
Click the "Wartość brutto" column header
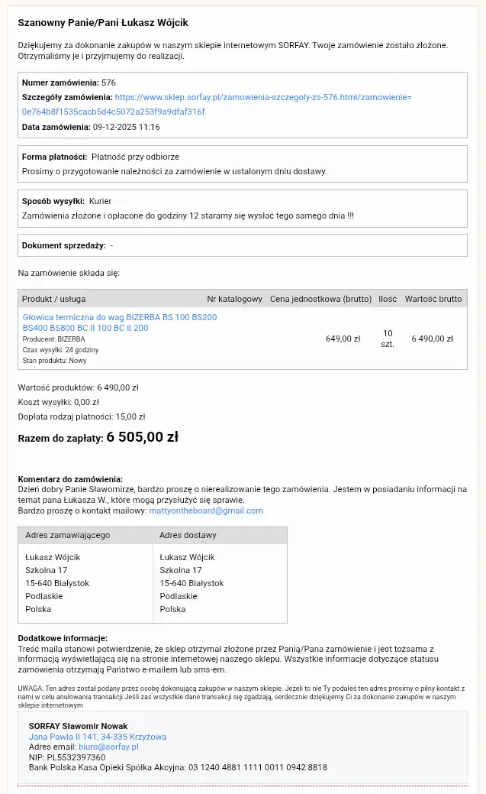click(x=433, y=299)
